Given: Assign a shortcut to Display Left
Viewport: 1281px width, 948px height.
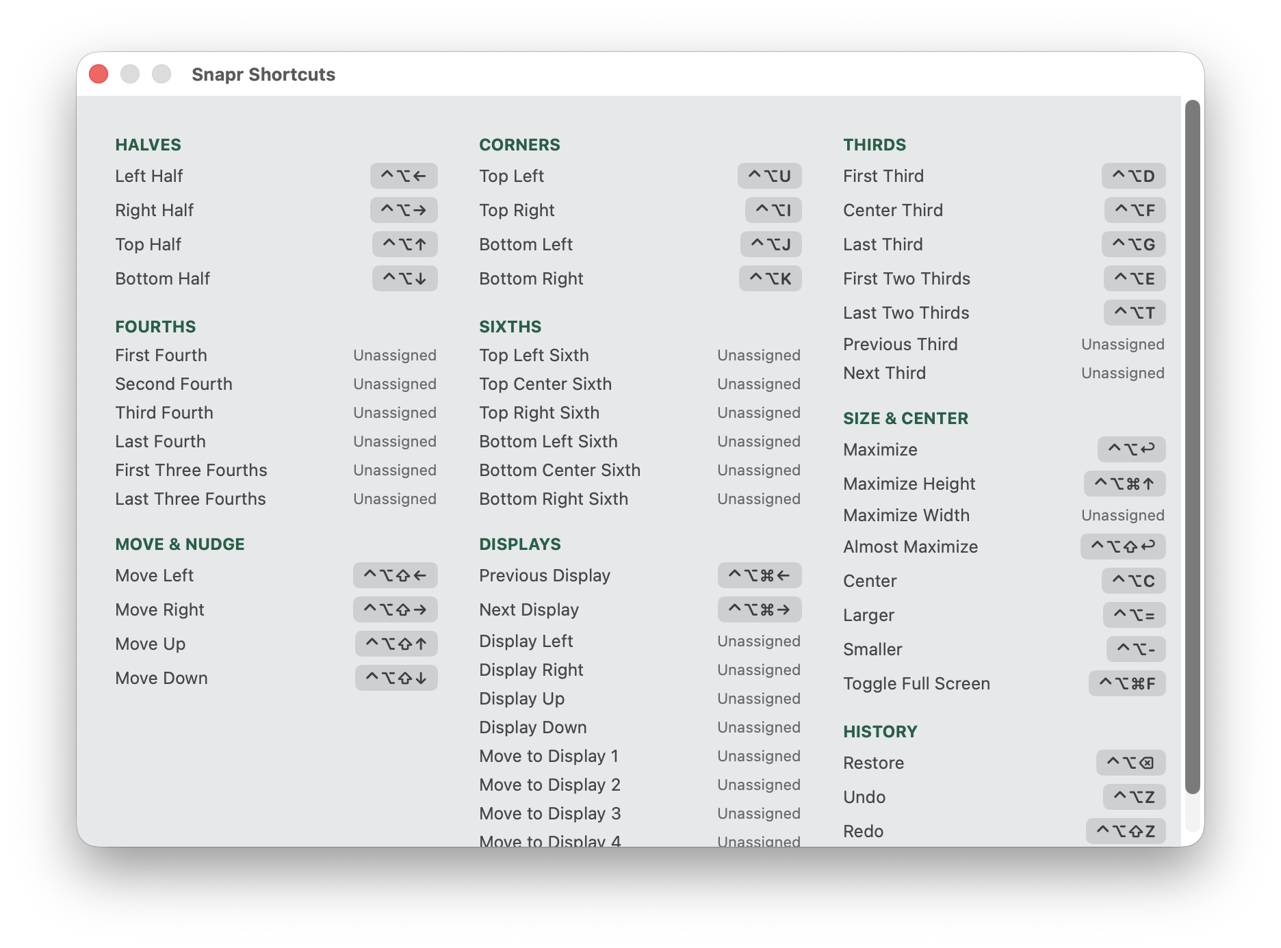Looking at the screenshot, I should tap(759, 641).
